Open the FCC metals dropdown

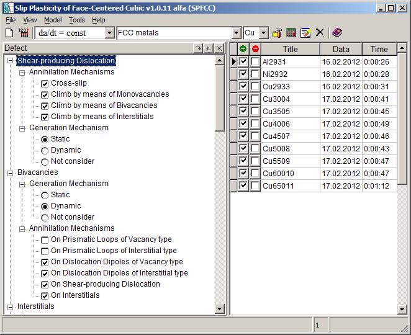236,33
